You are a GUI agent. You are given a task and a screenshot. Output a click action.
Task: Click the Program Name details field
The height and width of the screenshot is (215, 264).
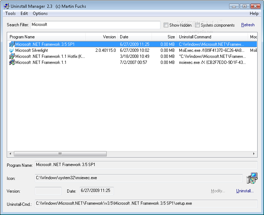(146, 165)
